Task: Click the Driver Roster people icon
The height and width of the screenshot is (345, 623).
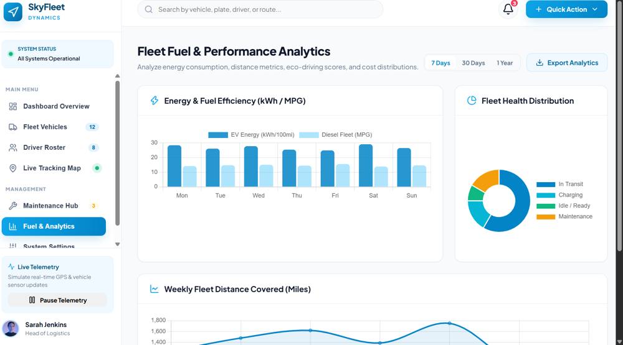Action: click(x=13, y=147)
